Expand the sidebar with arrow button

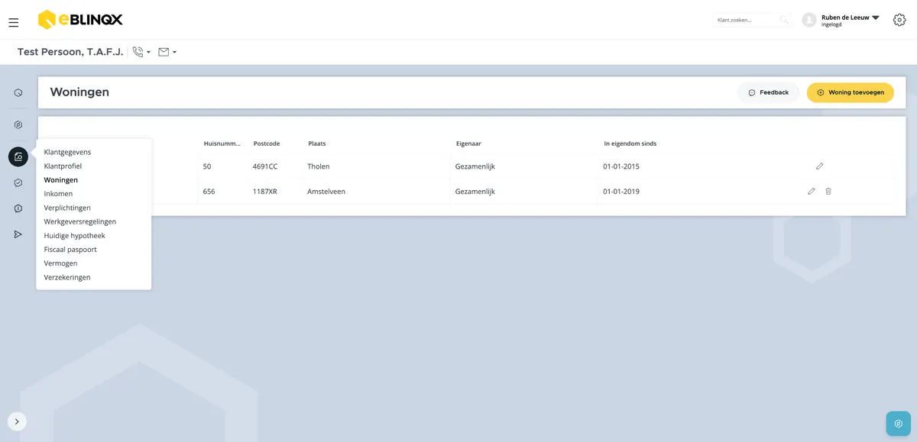tap(17, 421)
